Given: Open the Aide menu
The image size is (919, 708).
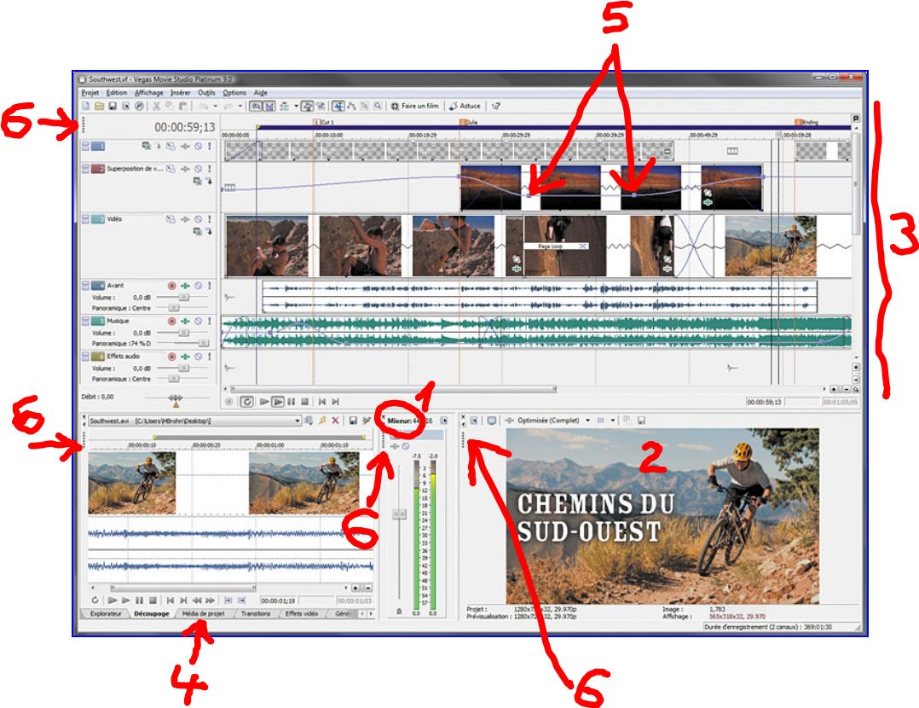Looking at the screenshot, I should (x=261, y=93).
